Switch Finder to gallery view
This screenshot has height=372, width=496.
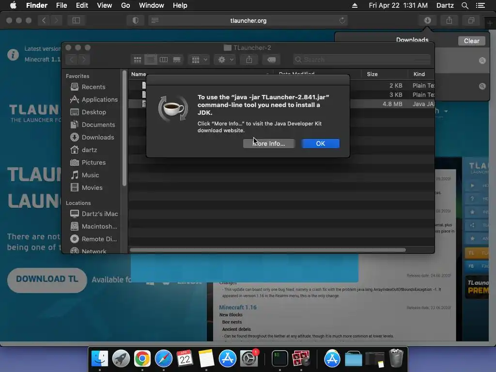[x=177, y=60]
